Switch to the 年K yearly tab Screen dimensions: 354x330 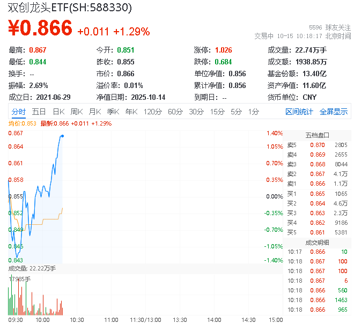click(x=131, y=112)
